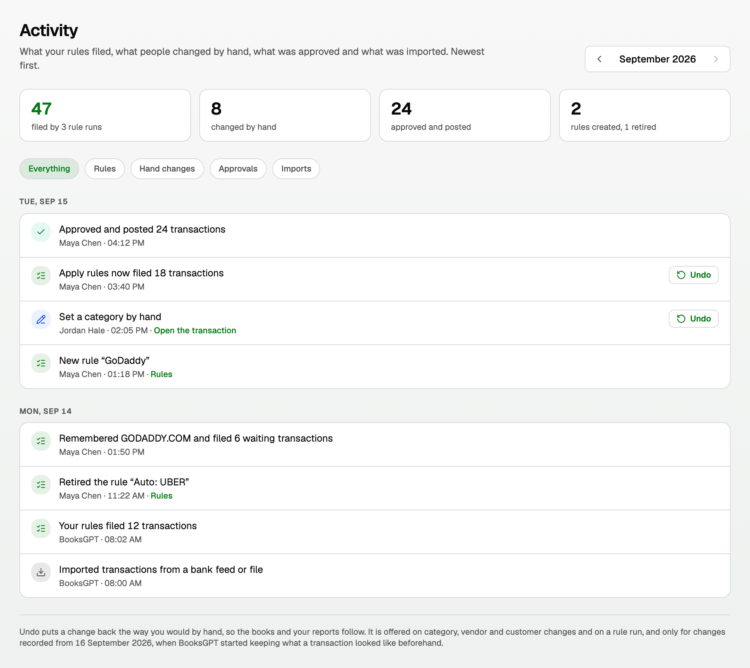Select the Everything filter
The width and height of the screenshot is (750, 668).
click(49, 169)
